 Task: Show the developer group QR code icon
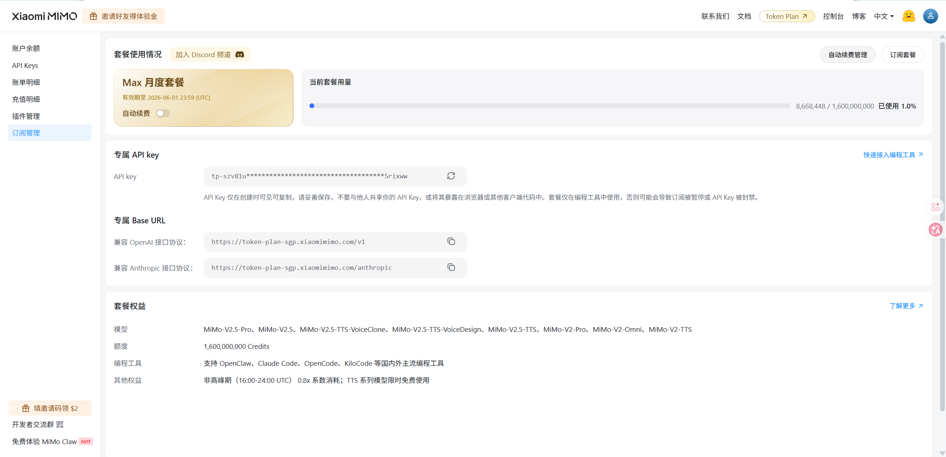click(x=60, y=425)
